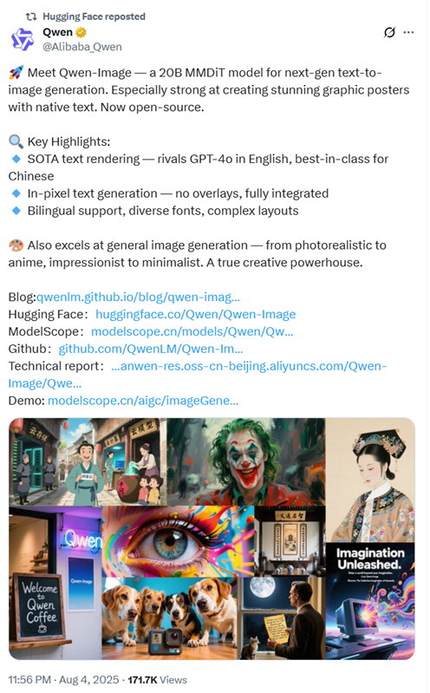Open the huggingface.co/Qwen/Qwen-Image link
This screenshot has width=430, height=693.
coord(196,314)
